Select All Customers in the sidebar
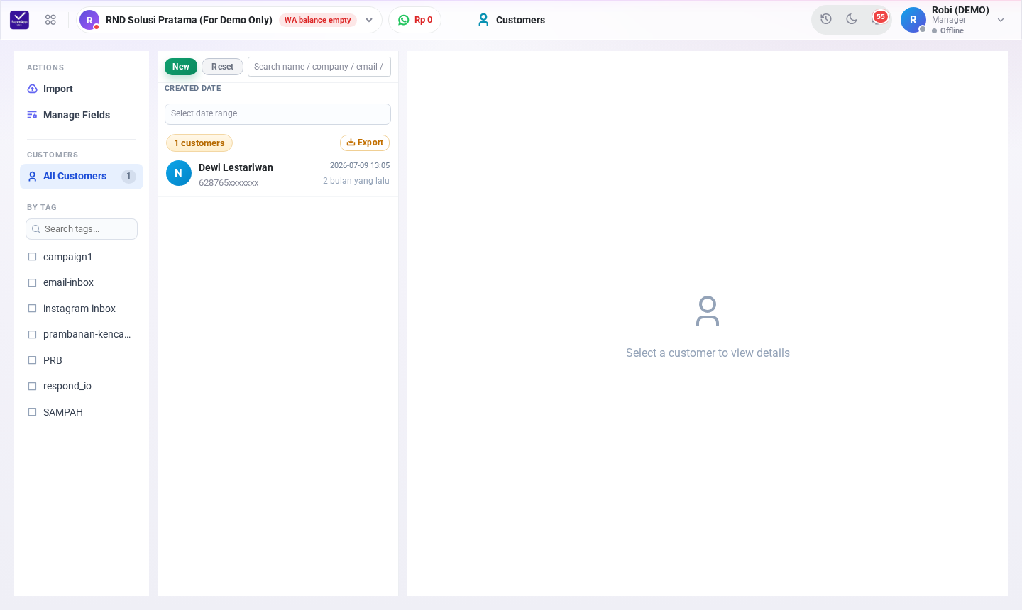Screen dimensions: 1022x610 click(82, 177)
